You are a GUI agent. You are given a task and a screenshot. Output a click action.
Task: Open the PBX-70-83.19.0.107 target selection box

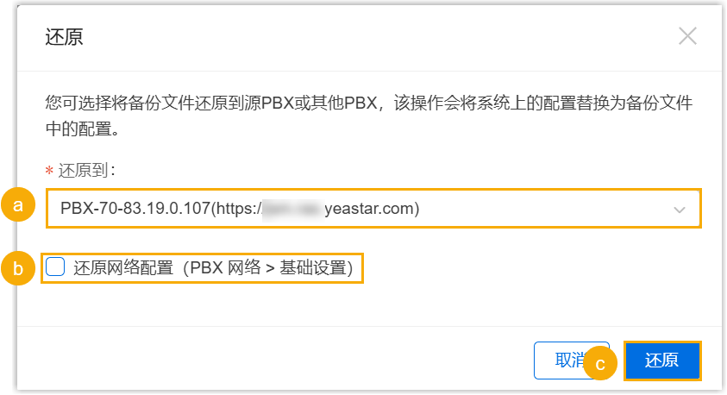(x=373, y=209)
